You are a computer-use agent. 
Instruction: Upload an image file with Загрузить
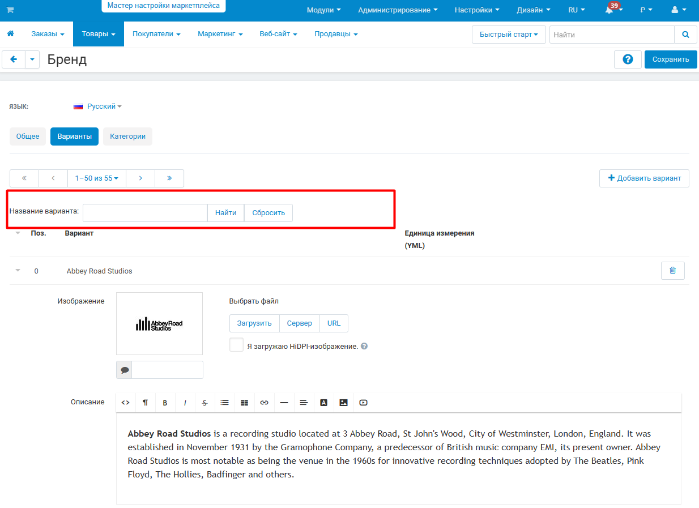point(254,323)
